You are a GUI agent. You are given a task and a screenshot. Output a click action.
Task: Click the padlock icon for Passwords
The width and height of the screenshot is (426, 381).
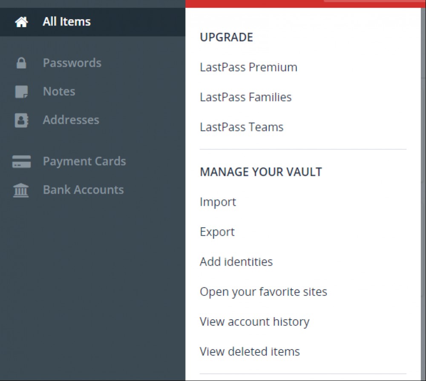(21, 63)
